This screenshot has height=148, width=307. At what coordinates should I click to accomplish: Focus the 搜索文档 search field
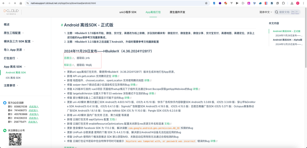coord(287,12)
